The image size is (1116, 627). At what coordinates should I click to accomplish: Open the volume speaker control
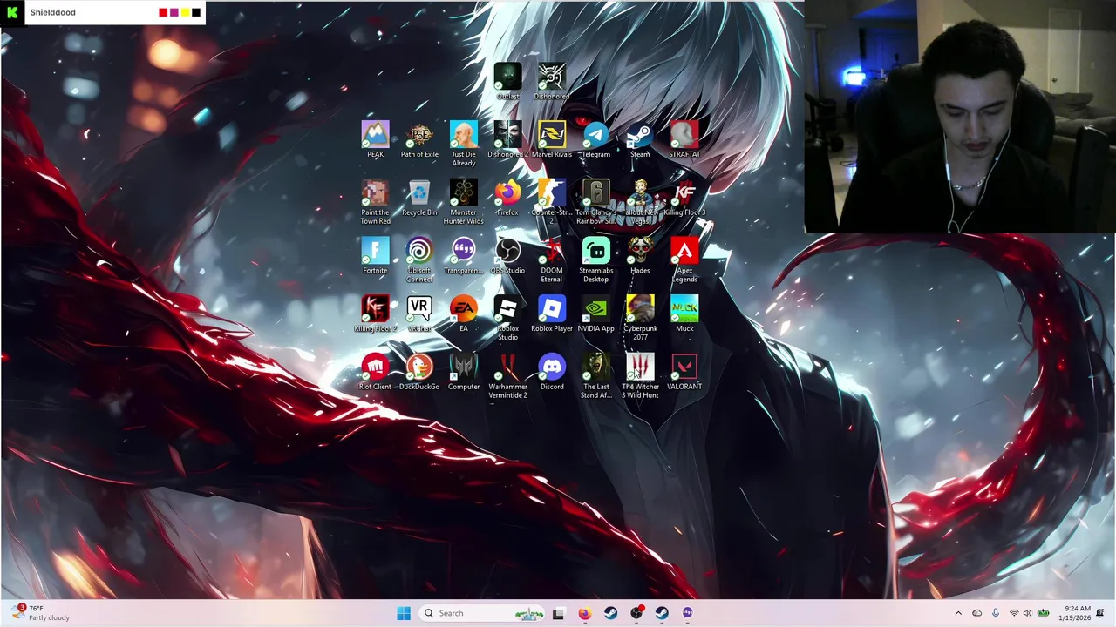pos(1027,613)
